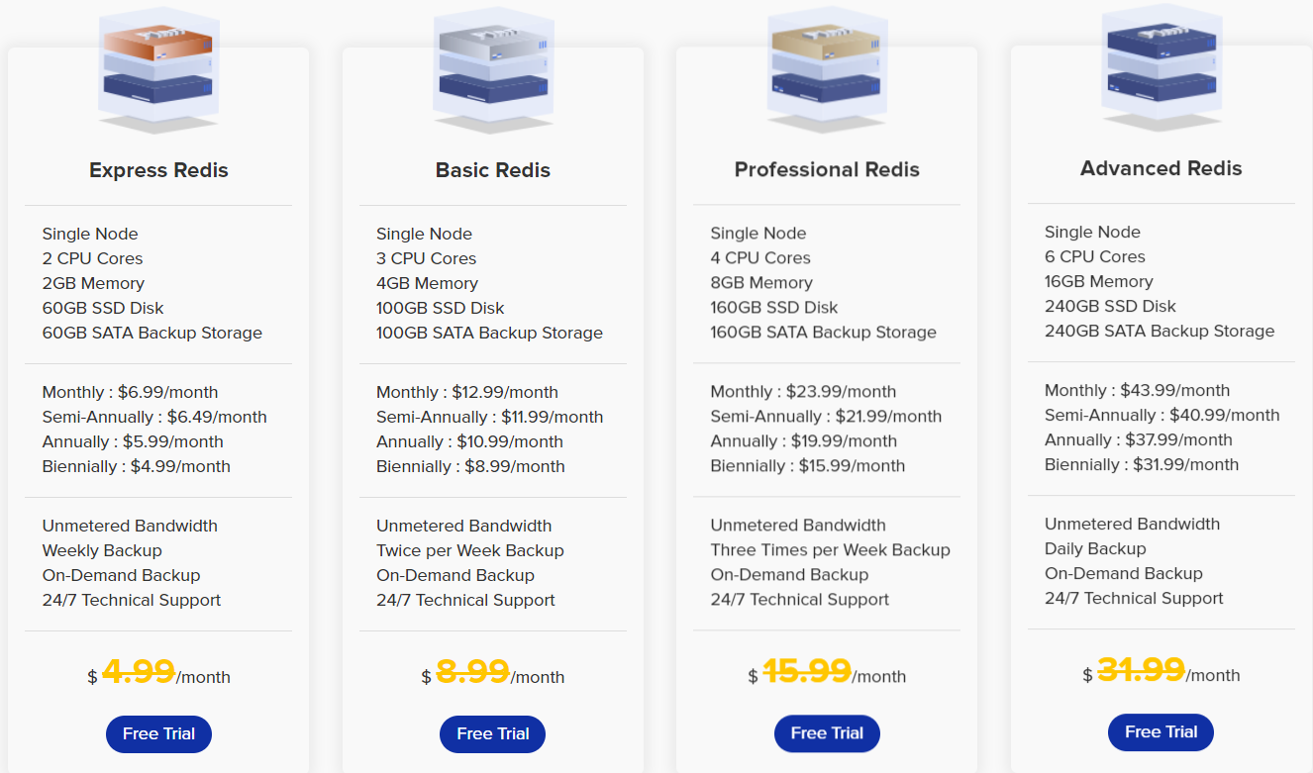Start Free Trial for Advanced Redis
Viewport: 1313px width, 773px height.
(x=1161, y=732)
